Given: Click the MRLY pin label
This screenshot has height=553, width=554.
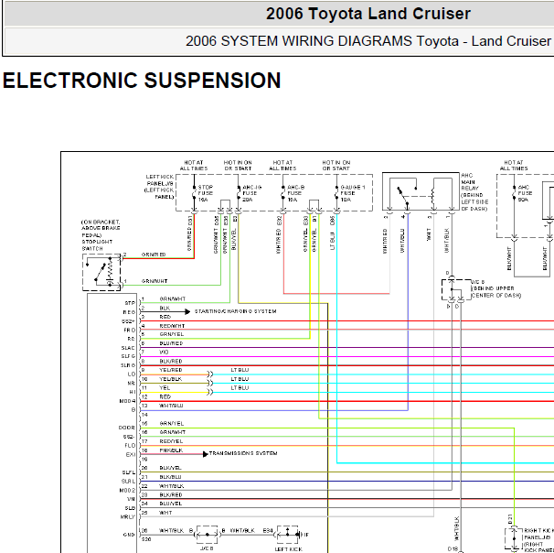Looking at the screenshot, I should [128, 517].
